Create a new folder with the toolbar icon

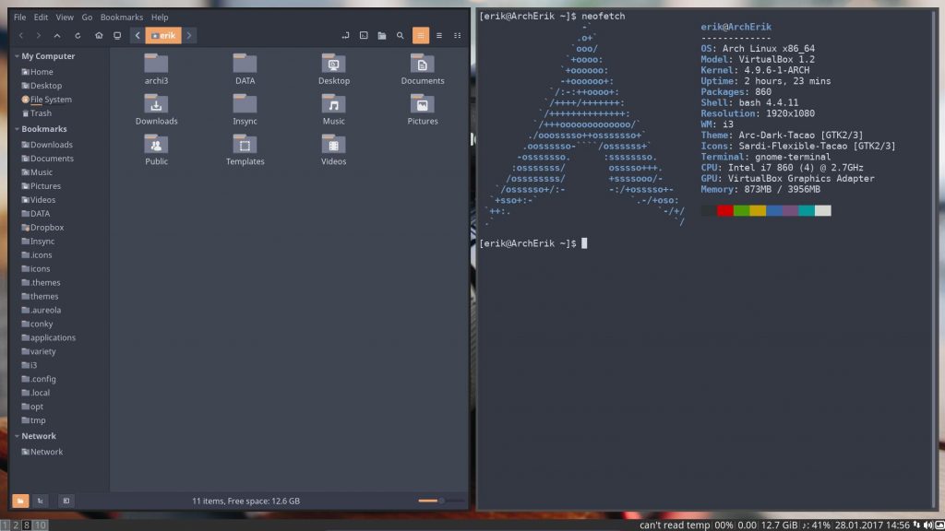(x=382, y=36)
